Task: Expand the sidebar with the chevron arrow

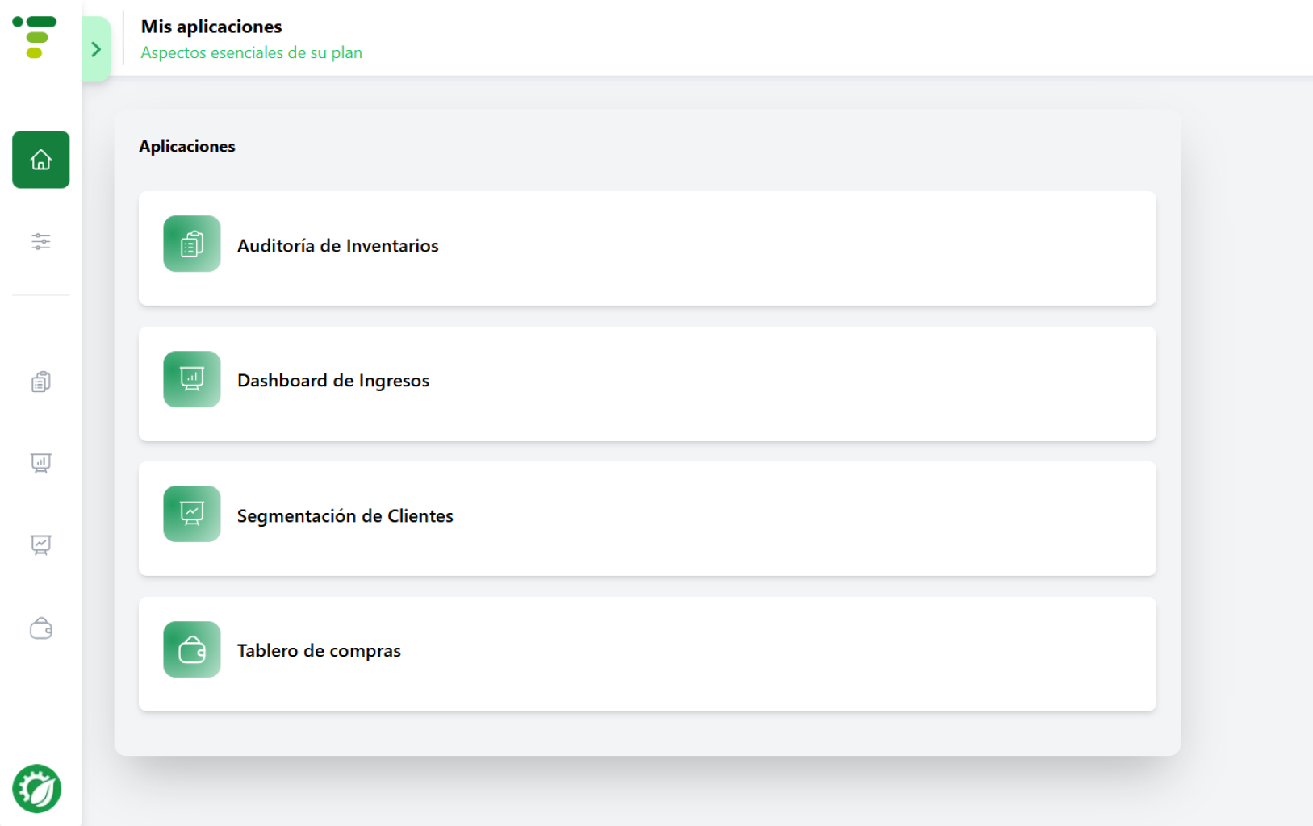Action: pyautogui.click(x=96, y=49)
